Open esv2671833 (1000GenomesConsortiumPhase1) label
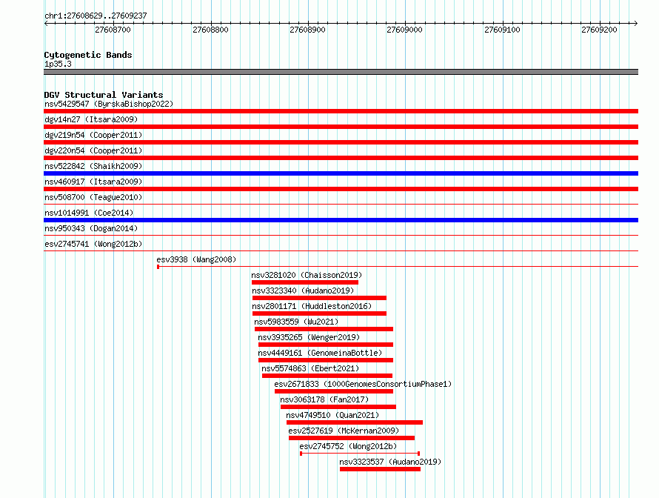The image size is (659, 498). click(363, 384)
